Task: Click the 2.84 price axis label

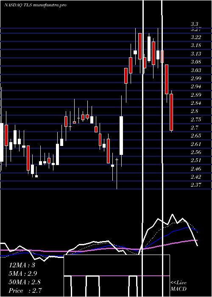Action: coord(195,103)
